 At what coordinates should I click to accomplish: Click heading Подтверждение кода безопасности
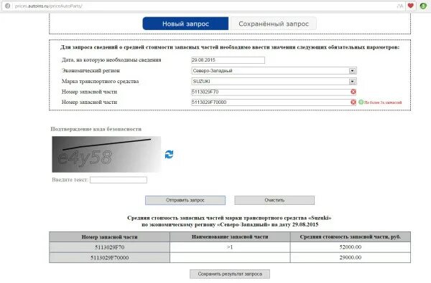tap(96, 129)
